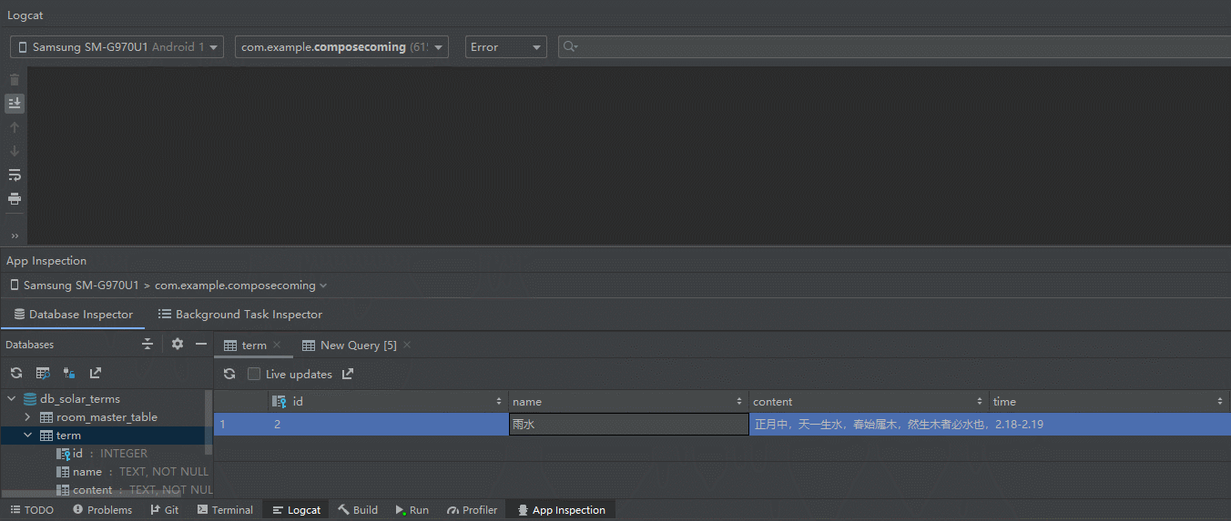1231x521 pixels.
Task: Sort by id column header
Action: (388, 401)
